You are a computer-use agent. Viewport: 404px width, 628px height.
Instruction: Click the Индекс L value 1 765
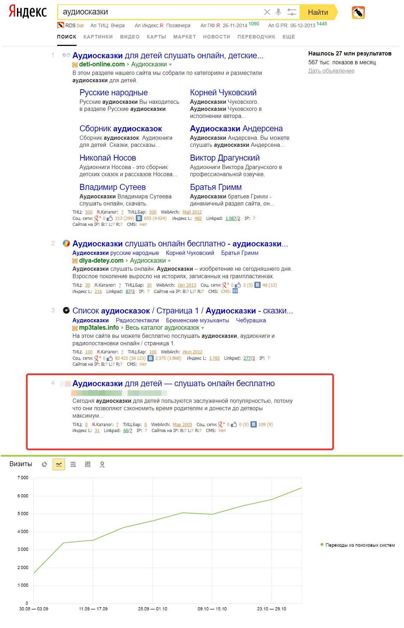click(x=215, y=358)
